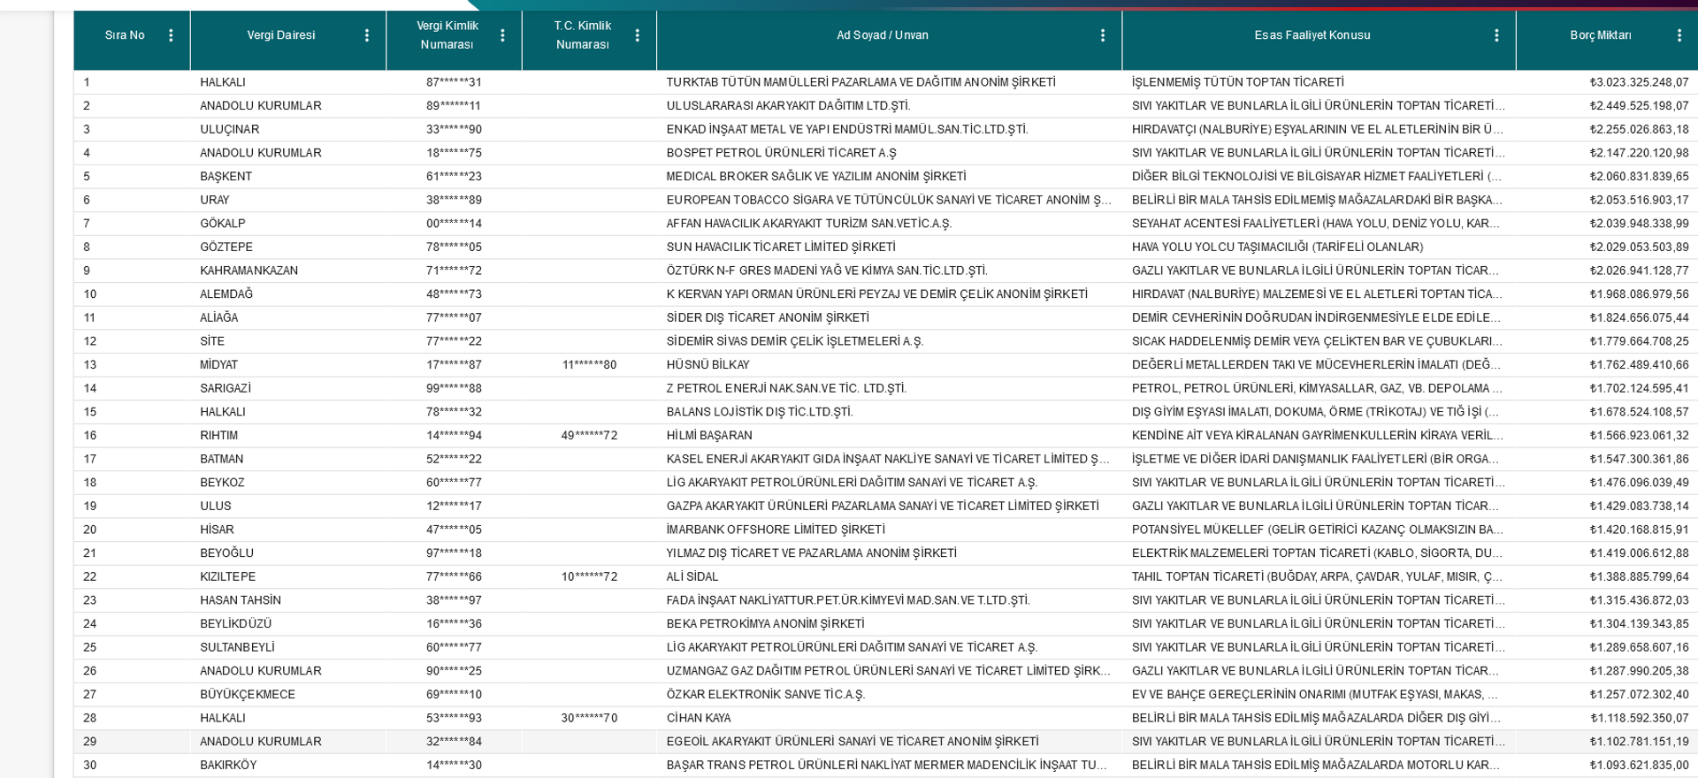The width and height of the screenshot is (1698, 778).
Task: Click the FADA İNŞAAT NAKLİYAT company cell
Action: [x=889, y=600]
